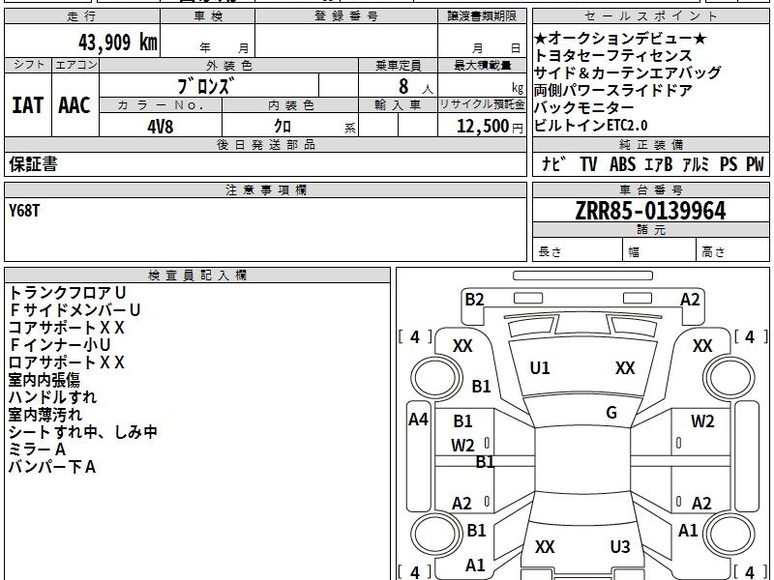The width and height of the screenshot is (774, 580).
Task: Click the 外装色 header
Action: pos(228,65)
